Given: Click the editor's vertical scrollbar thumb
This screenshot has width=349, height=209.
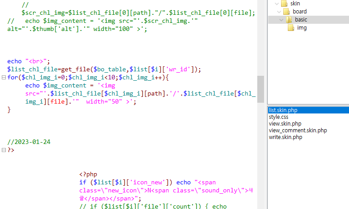Looking at the screenshot, I should point(260,89).
